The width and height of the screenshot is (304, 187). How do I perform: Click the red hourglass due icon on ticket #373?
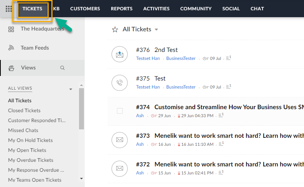(179, 144)
